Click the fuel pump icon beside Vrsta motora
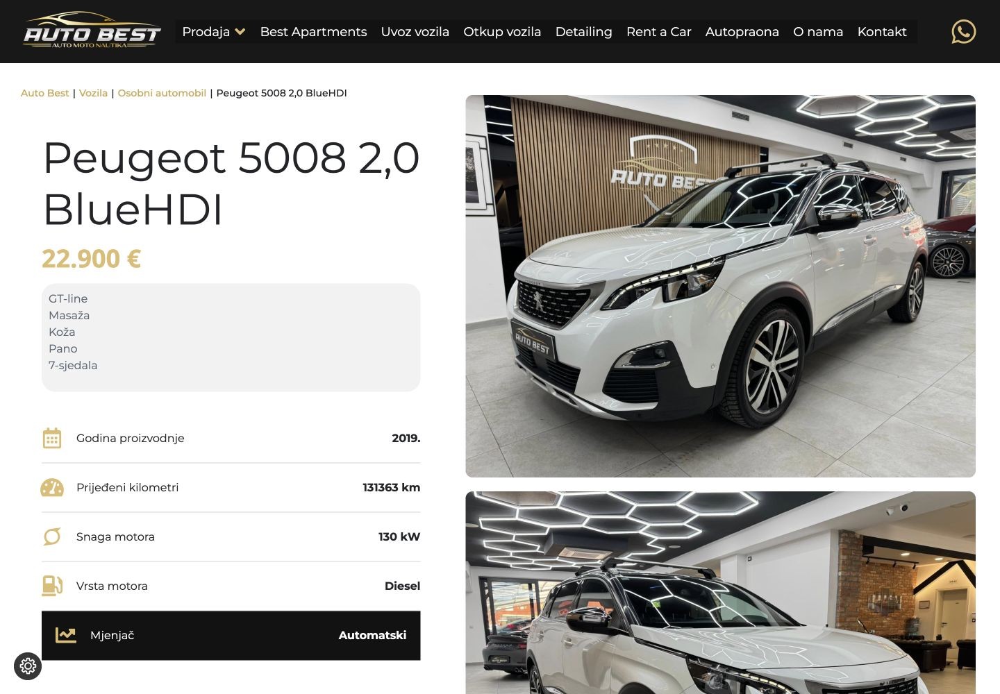 click(x=52, y=586)
